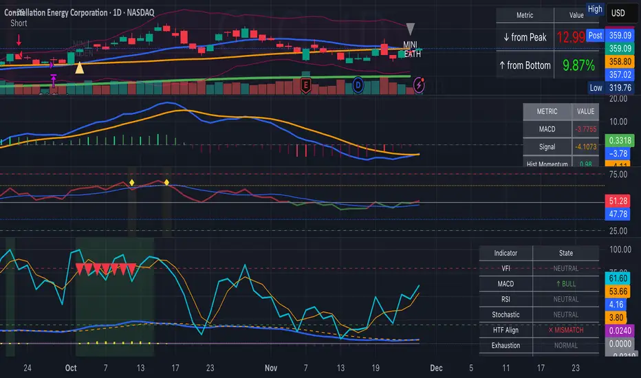This screenshot has height=378, width=641.
Task: Click the left yellow diamond in RSI pane
Action: 131,182
